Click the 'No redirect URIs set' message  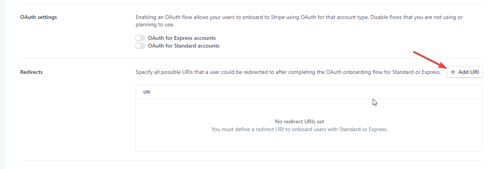pos(299,121)
